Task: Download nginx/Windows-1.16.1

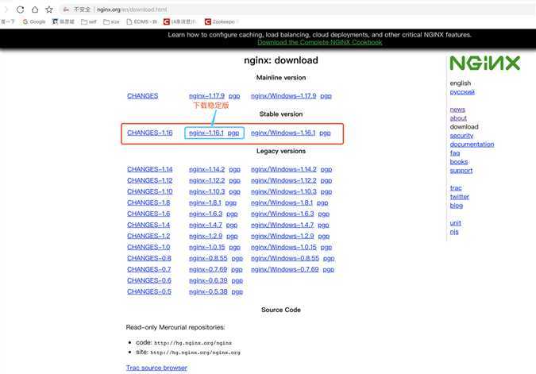Action: [x=283, y=133]
